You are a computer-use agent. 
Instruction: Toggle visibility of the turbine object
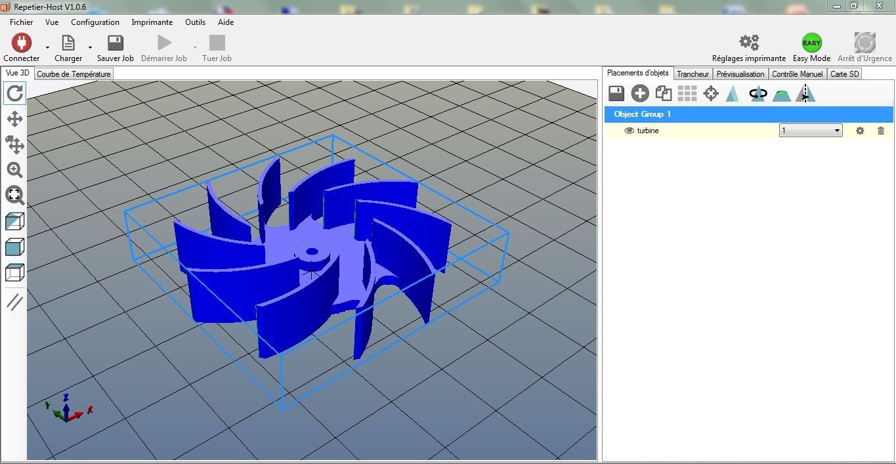click(x=628, y=131)
